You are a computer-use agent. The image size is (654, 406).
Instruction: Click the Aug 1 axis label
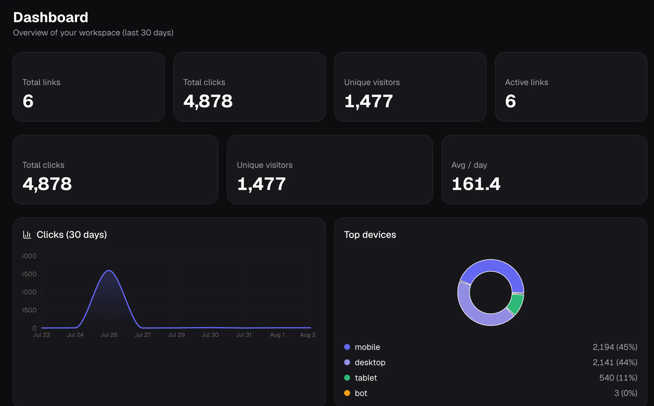277,335
